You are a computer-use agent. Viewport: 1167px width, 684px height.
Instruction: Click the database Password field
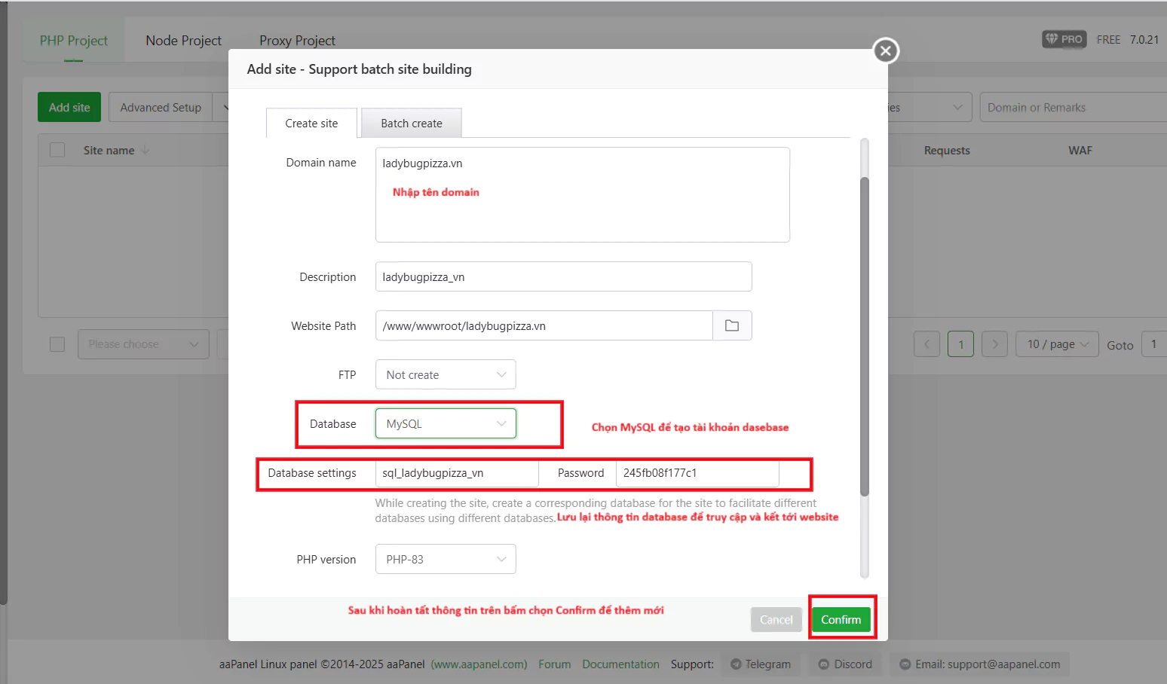[x=697, y=473]
